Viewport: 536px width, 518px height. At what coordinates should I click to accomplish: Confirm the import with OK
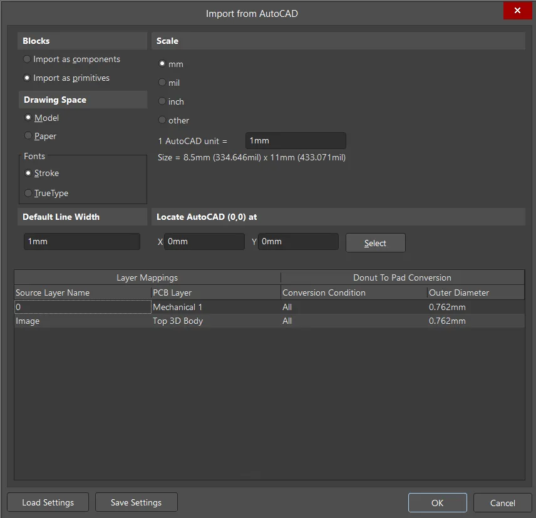[x=437, y=502]
